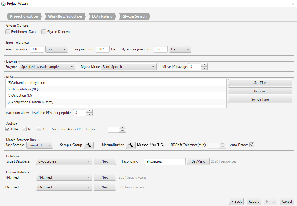Click the Taxonomy text field
The image size is (297, 206).
coord(165,161)
